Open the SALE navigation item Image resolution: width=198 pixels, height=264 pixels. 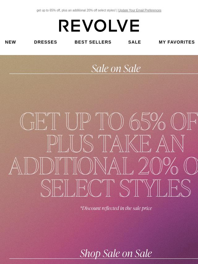pos(135,42)
